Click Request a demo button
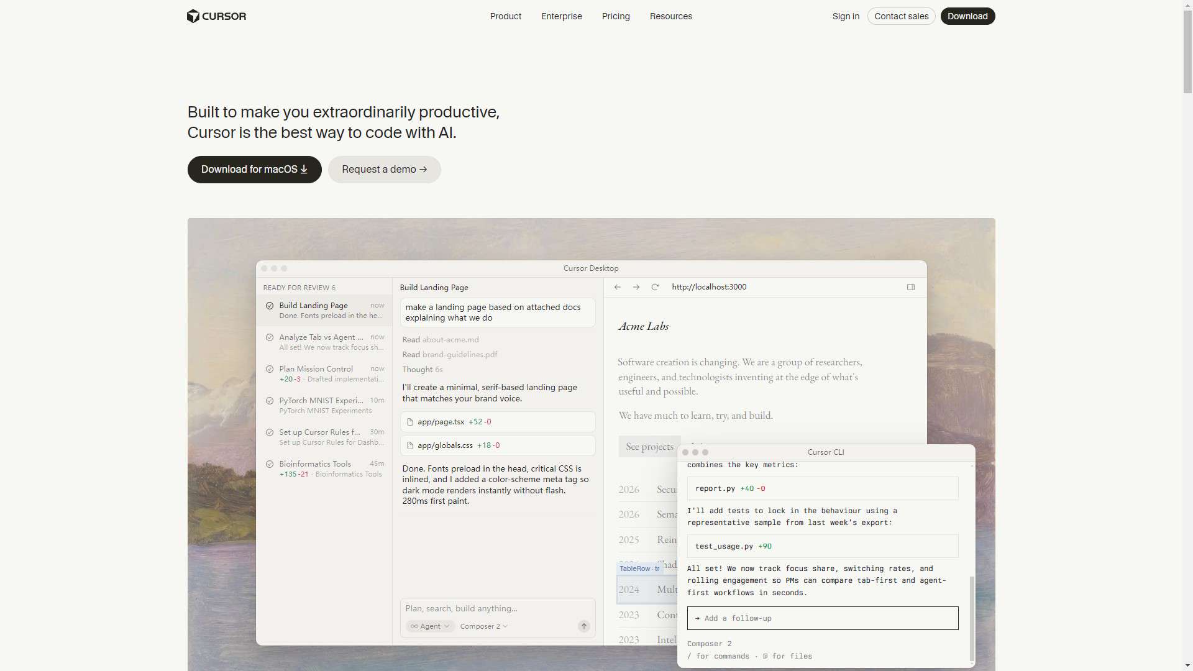1193x671 pixels. (x=384, y=170)
